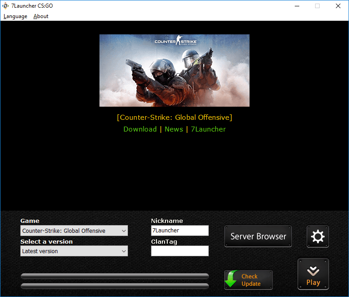Click the Counter-Strike banner image
The height and width of the screenshot is (297, 349).
[174, 71]
